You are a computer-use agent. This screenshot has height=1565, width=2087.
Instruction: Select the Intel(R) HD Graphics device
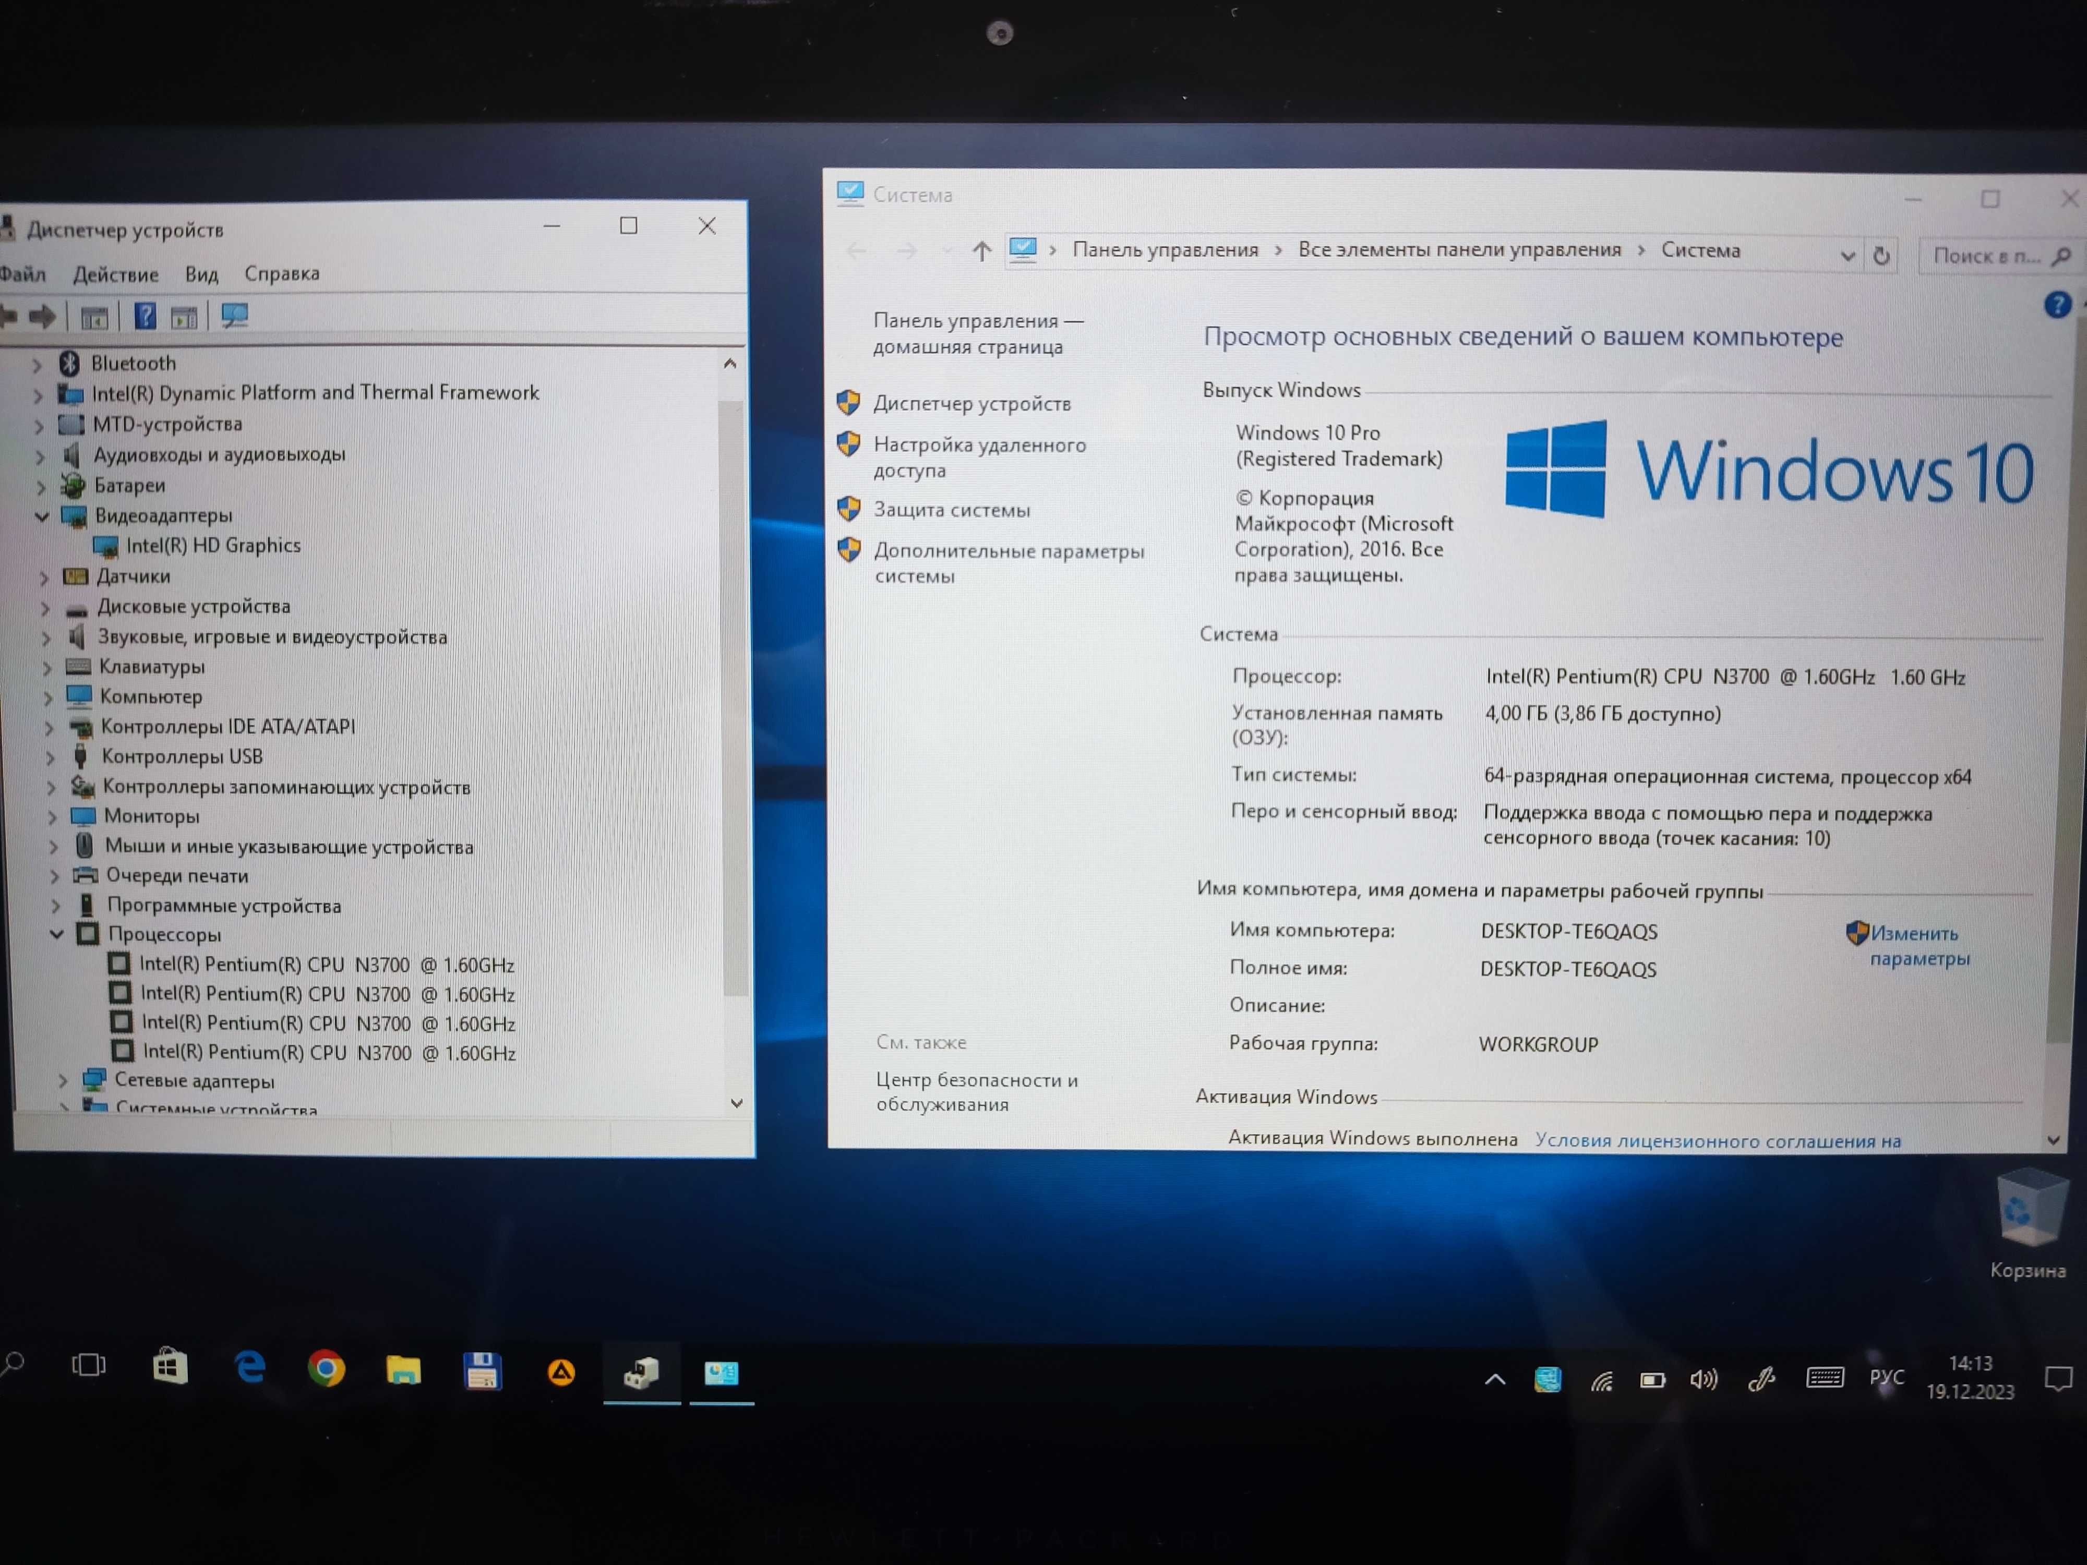click(x=213, y=545)
